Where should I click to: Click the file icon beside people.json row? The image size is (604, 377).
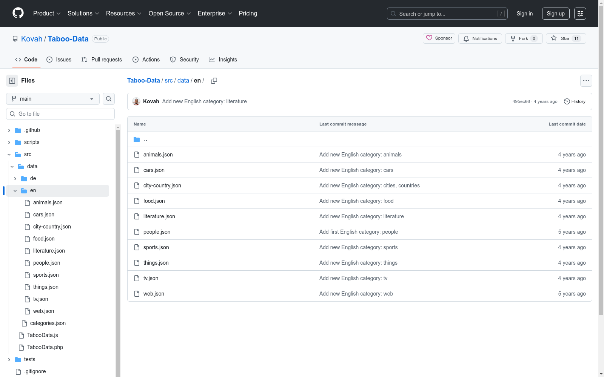click(137, 232)
